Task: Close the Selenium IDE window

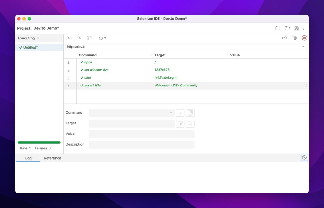Action: (19, 19)
